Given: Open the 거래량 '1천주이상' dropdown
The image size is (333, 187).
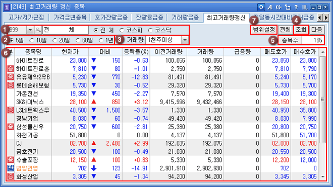Looking at the screenshot, I should pos(185,40).
